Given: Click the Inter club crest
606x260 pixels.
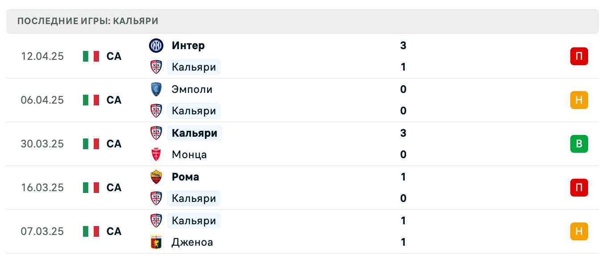Looking at the screenshot, I should pyautogui.click(x=156, y=46).
